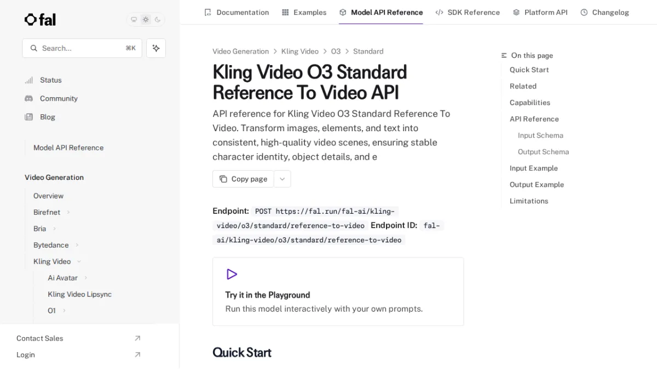Image resolution: width=657 pixels, height=369 pixels.
Task: Click the Login arrow icon
Action: coord(137,355)
